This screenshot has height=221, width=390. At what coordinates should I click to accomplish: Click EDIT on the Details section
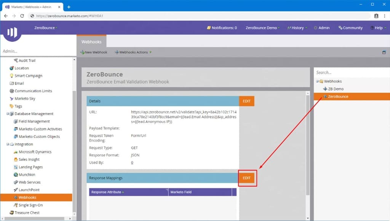[x=246, y=101]
